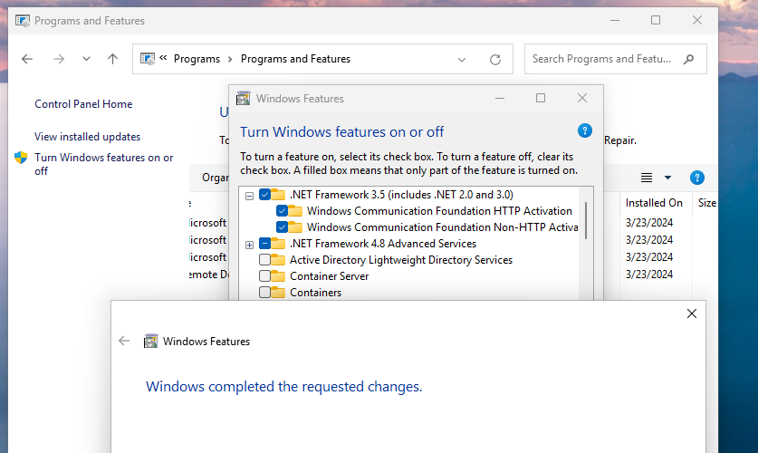The image size is (758, 453).
Task: Select Active Directory Lightweight folder icon
Action: coord(278,260)
